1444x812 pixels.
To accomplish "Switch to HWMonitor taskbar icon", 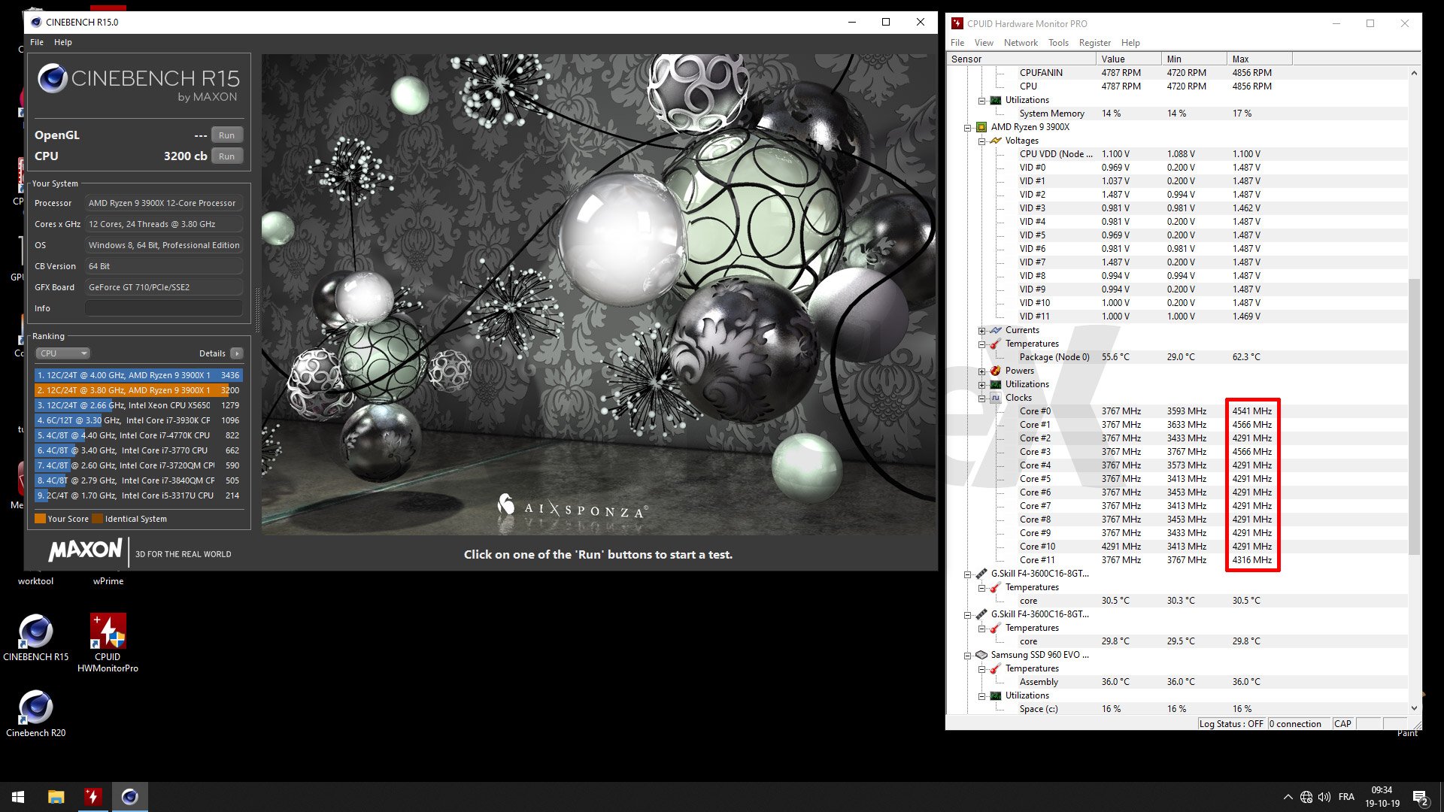I will (x=93, y=797).
